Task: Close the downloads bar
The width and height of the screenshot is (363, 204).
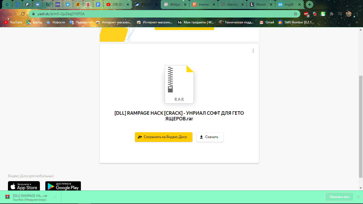Action: click(358, 197)
